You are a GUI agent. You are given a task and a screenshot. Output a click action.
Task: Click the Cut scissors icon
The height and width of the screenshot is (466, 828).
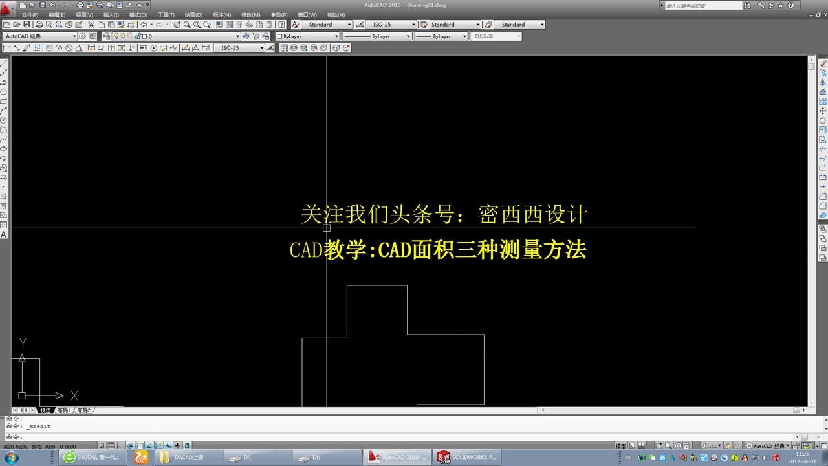(x=91, y=25)
